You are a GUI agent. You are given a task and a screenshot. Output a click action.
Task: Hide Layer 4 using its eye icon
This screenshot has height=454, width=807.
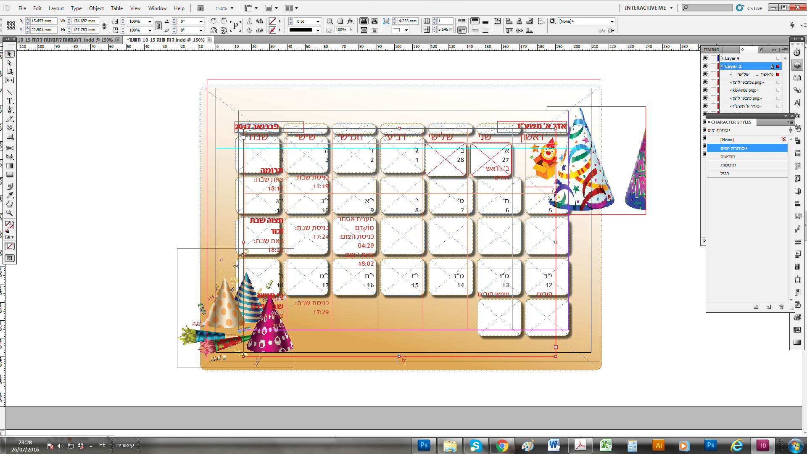pyautogui.click(x=705, y=58)
